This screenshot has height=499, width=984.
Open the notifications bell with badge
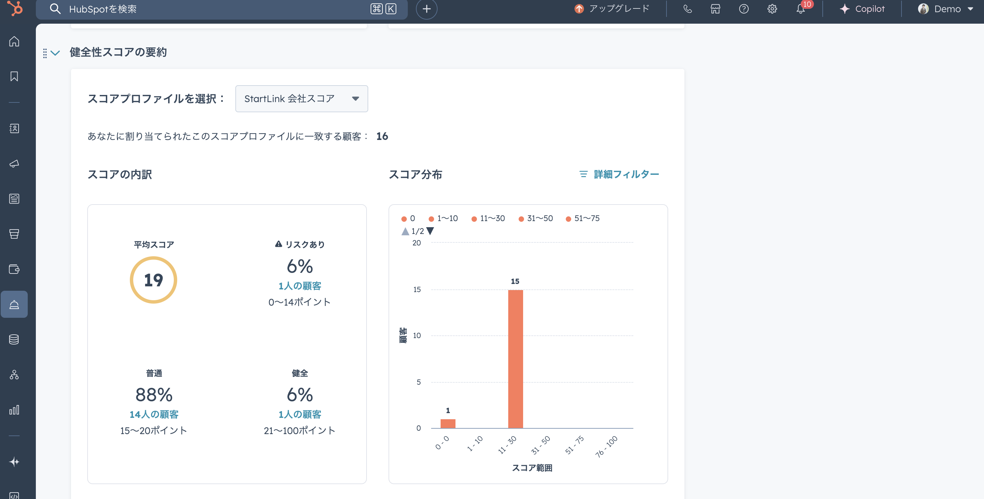pos(801,9)
